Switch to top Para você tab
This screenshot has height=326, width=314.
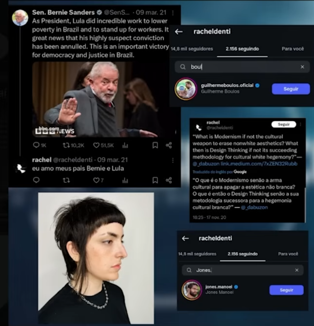[293, 49]
